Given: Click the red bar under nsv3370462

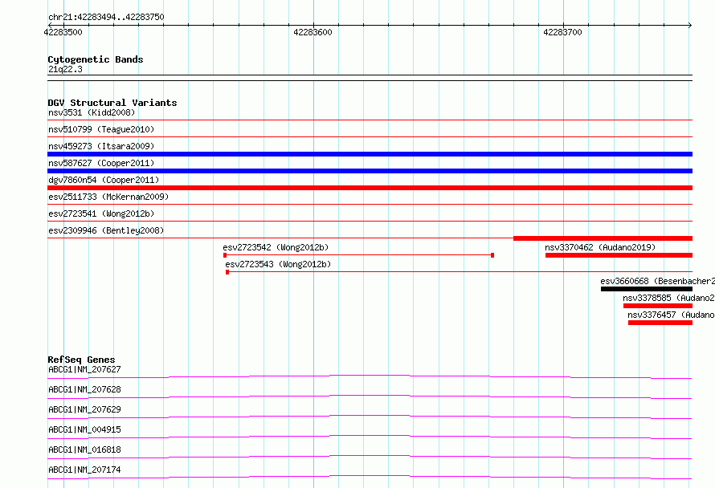Looking at the screenshot, I should pos(619,255).
